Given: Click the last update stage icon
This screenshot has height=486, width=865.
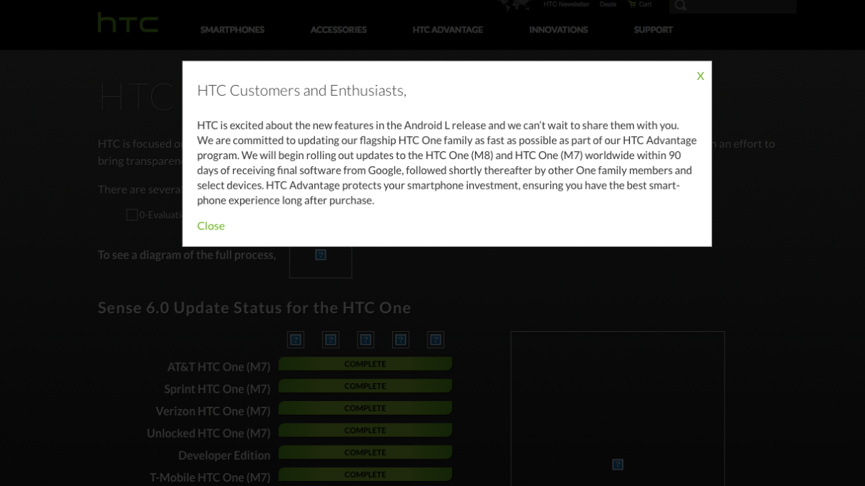Looking at the screenshot, I should 435,340.
